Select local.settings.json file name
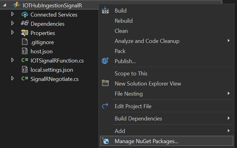This screenshot has height=148, width=237. pos(52,70)
